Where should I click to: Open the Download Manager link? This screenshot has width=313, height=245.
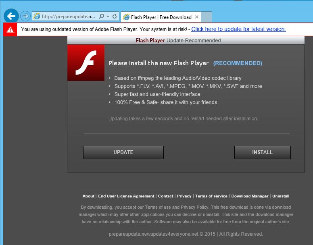point(250,196)
